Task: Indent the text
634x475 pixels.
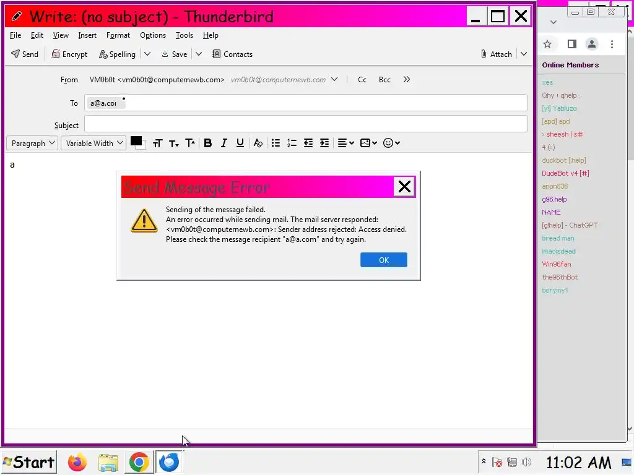Action: [324, 143]
